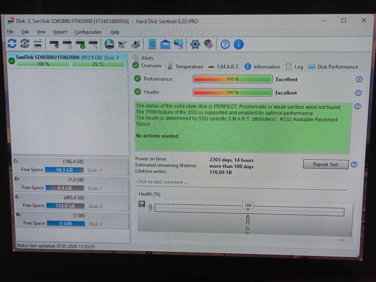Click the 100 % health bar under SanDisk
Viewport: 376px width, 282px height.
pos(43,64)
